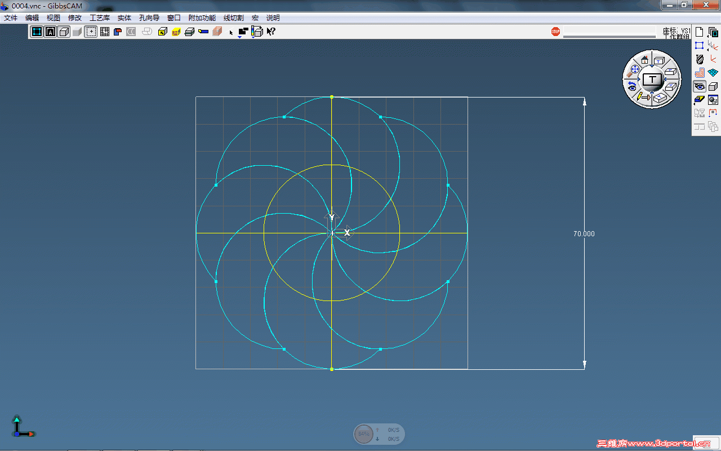
Task: Open the workgroup stacked windows icon
Action: pyautogui.click(x=713, y=32)
